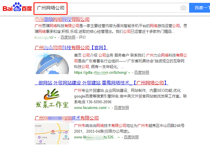The width and height of the screenshot is (210, 147).
Task: Click the globe arrow thumbnail
Action: coord(52,63)
